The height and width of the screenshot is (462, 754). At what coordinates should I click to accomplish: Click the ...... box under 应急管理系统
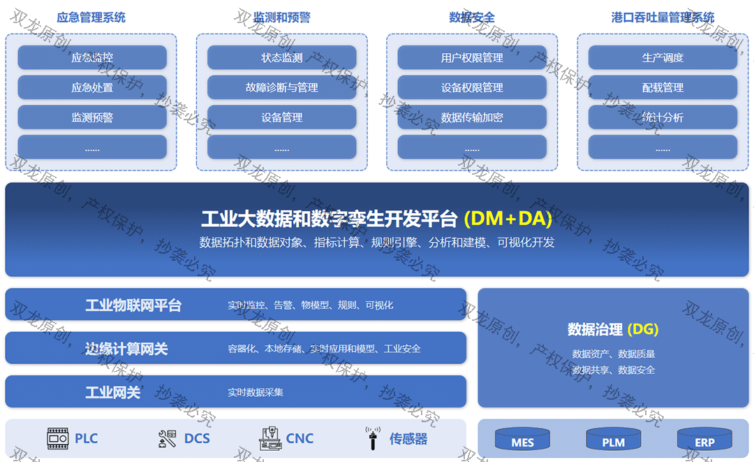[x=92, y=147]
